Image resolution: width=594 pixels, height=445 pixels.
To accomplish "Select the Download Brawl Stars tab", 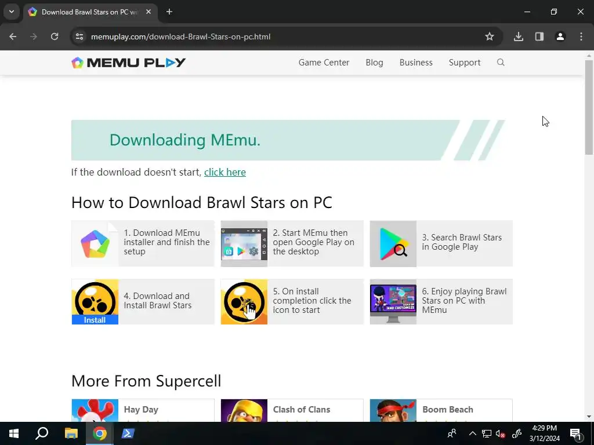I will click(x=90, y=12).
